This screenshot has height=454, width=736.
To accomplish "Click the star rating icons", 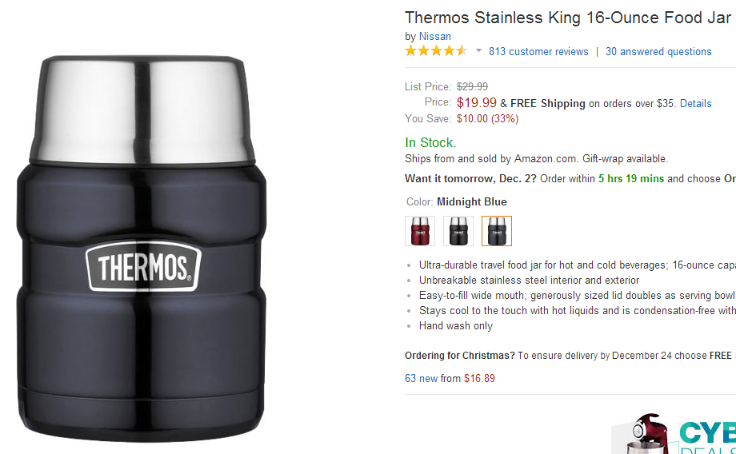I will pos(436,51).
